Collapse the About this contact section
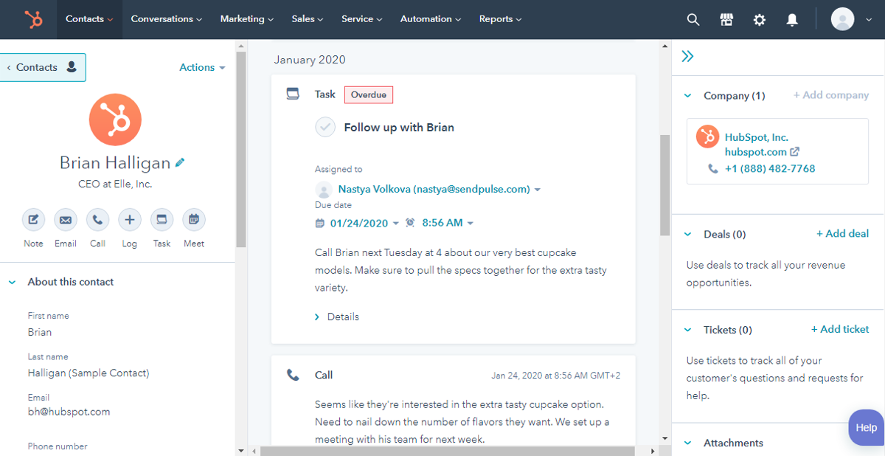885x456 pixels. coord(13,282)
